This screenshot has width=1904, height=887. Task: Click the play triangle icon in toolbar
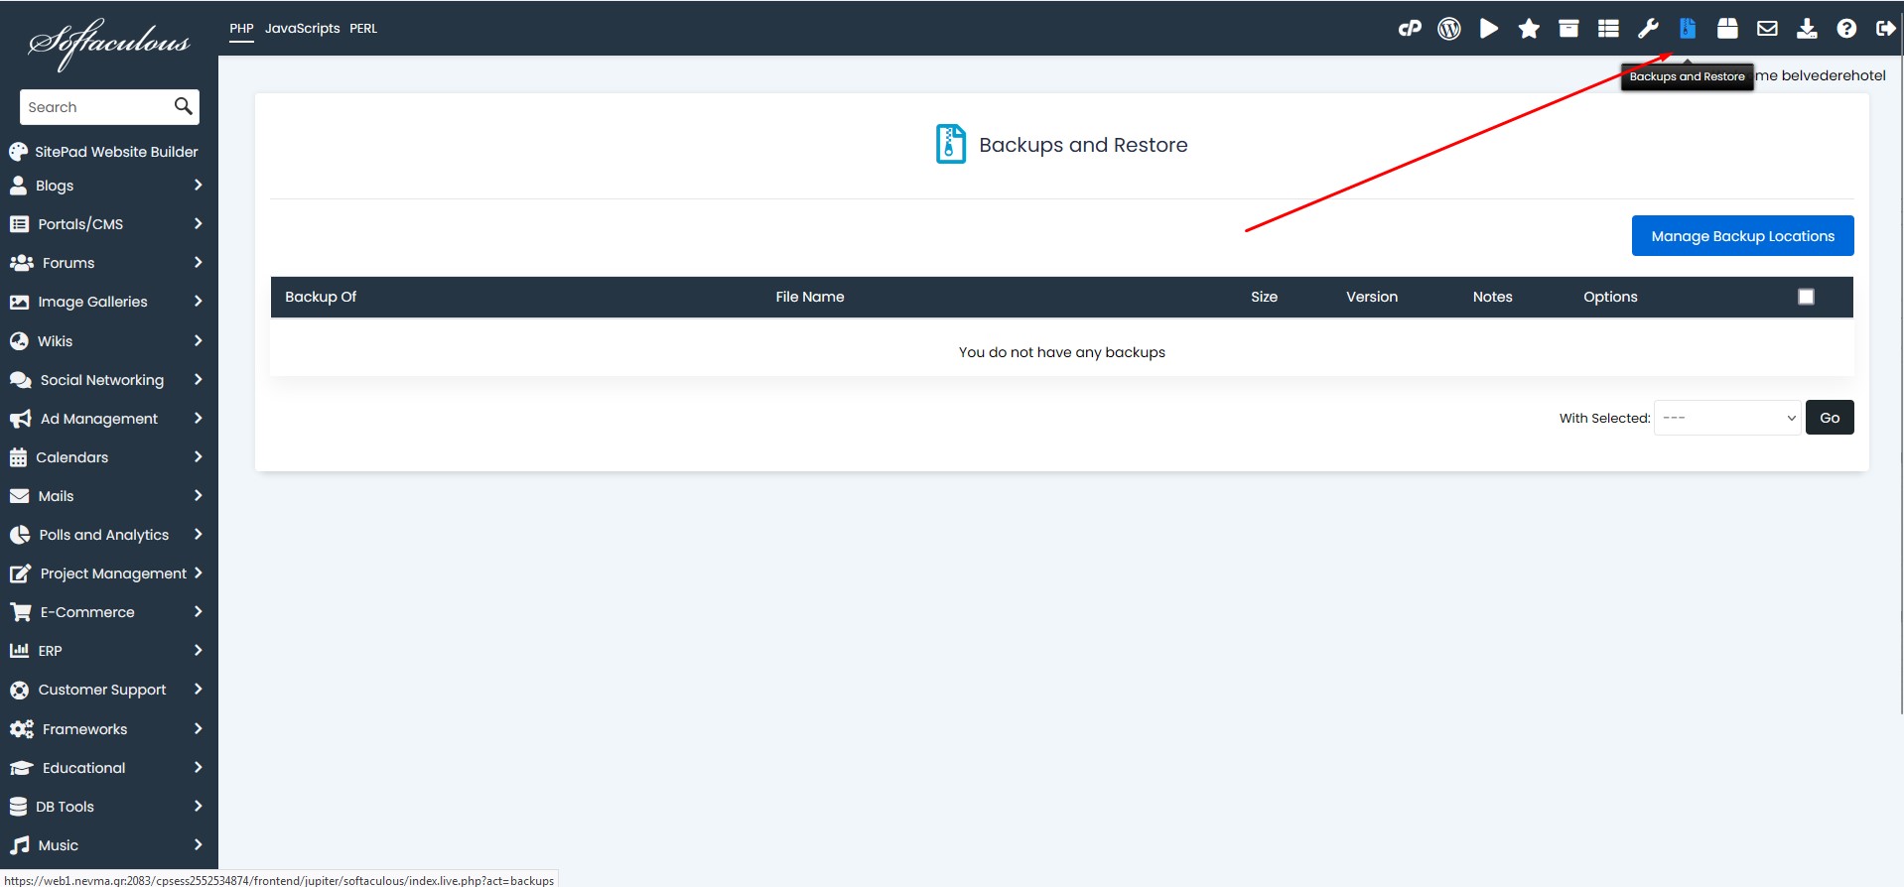tap(1489, 29)
